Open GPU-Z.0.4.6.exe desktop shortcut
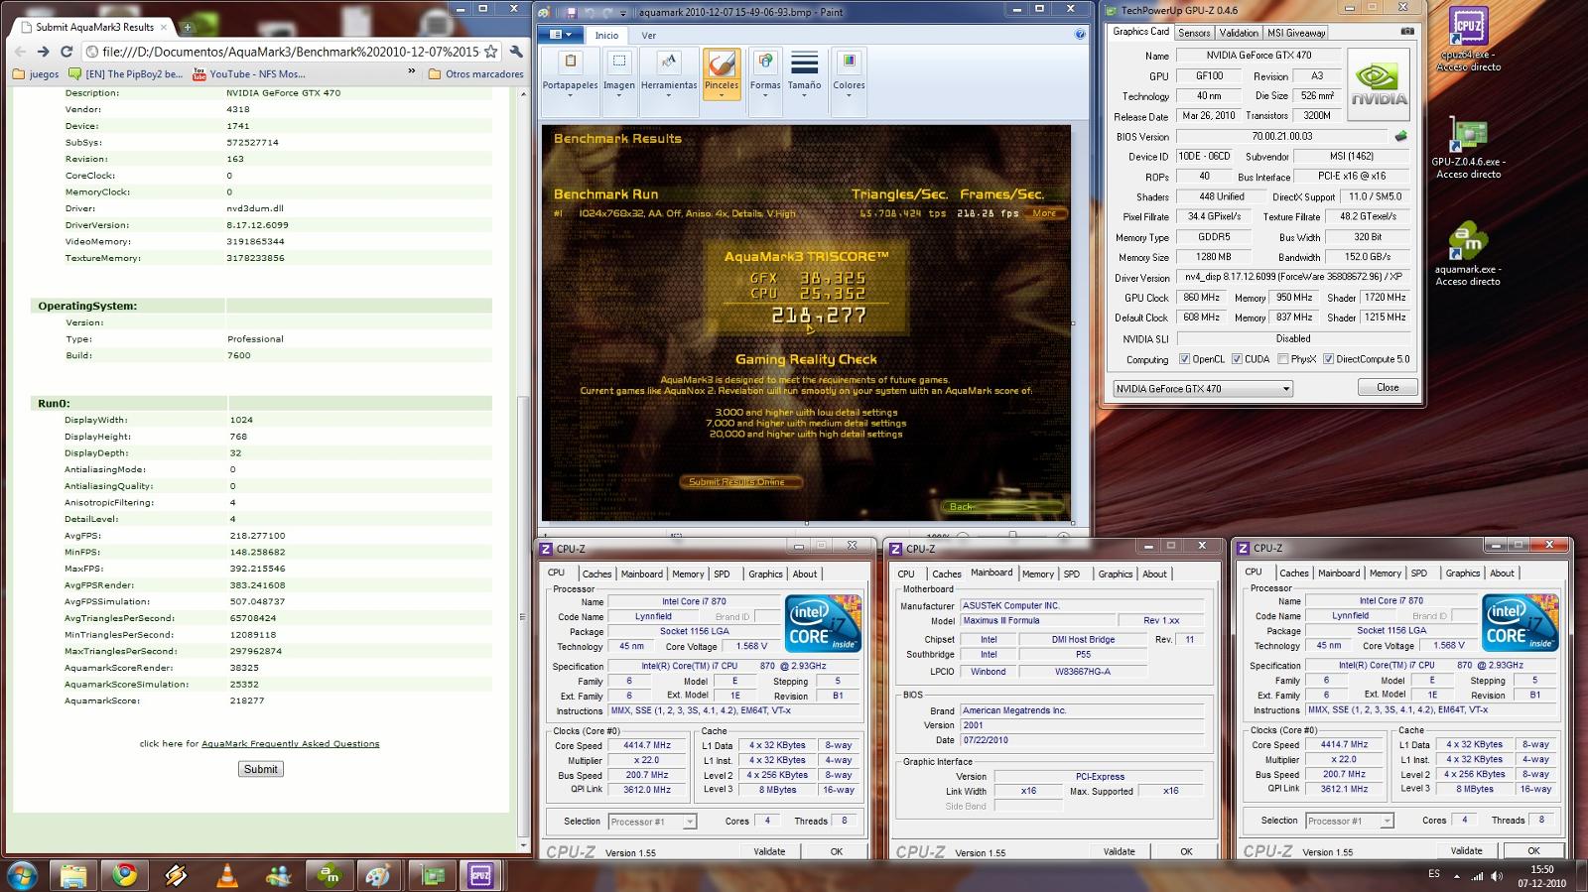Screen dimensions: 1588x892 (1468, 149)
